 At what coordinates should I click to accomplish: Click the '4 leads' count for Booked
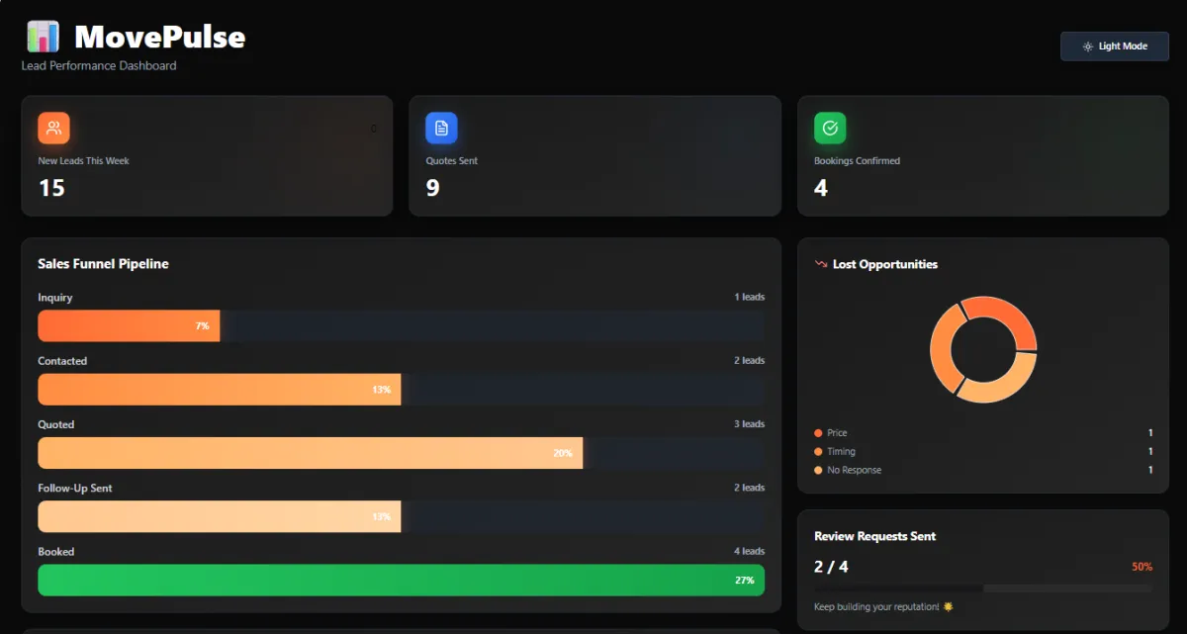[749, 552]
